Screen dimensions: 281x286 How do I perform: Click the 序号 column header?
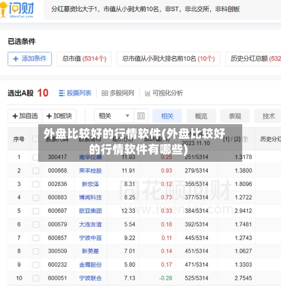[x=19, y=139]
